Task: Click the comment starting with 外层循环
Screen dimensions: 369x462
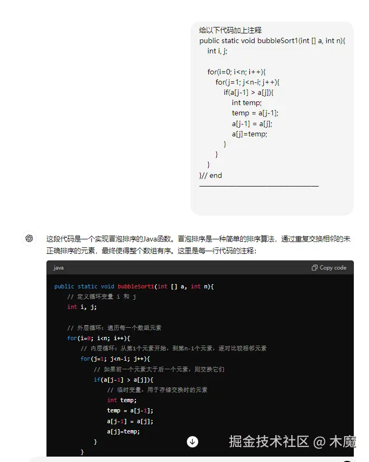Action: [114, 328]
